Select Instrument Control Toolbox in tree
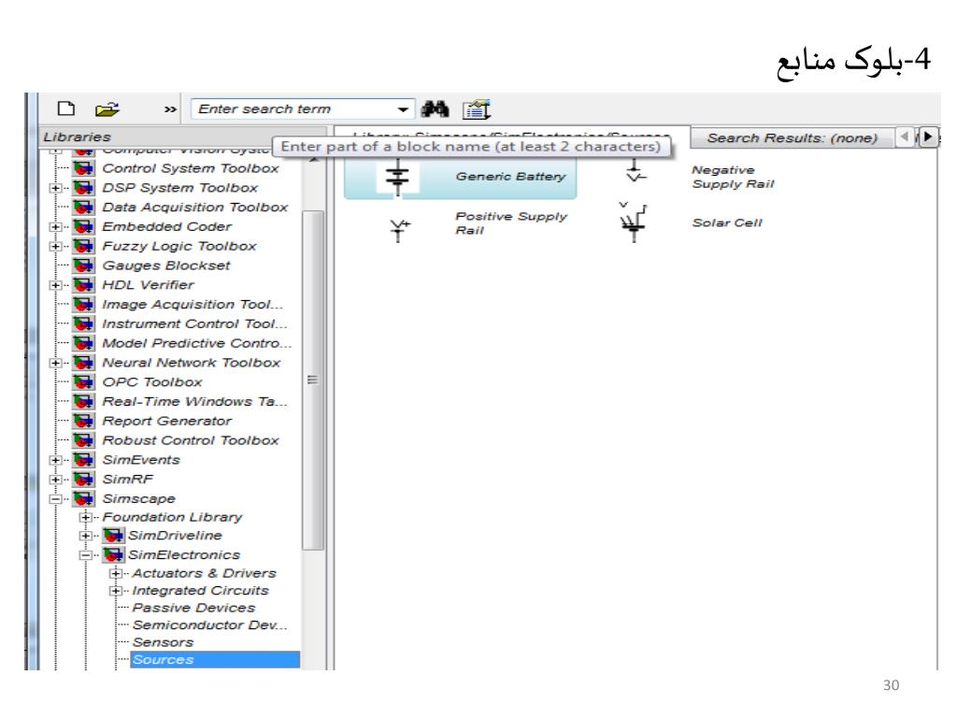The width and height of the screenshot is (957, 718). click(194, 323)
